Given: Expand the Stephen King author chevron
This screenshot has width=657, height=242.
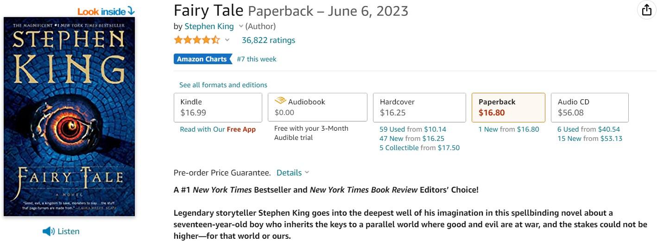Looking at the screenshot, I should tap(241, 26).
